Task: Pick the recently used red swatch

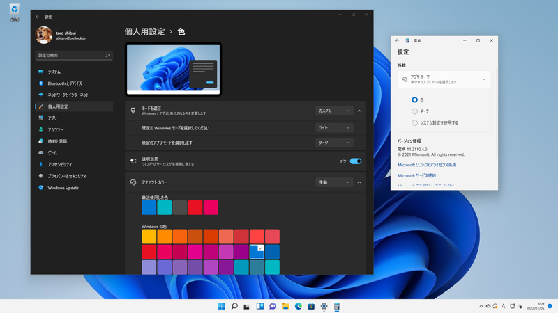Action: pos(195,207)
